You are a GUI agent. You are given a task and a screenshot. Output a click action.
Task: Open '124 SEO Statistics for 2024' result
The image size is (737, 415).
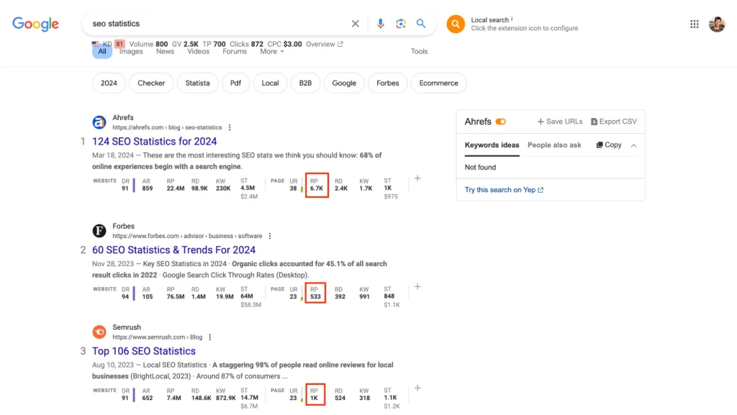[155, 141]
